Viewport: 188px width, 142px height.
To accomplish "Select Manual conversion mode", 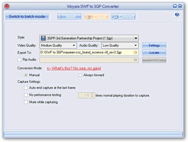I will tap(26, 75).
